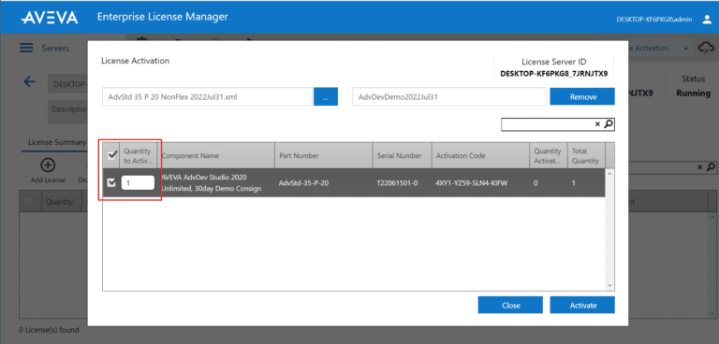Screen dimensions: 719x344
Task: Click the Close button
Action: pyautogui.click(x=510, y=305)
